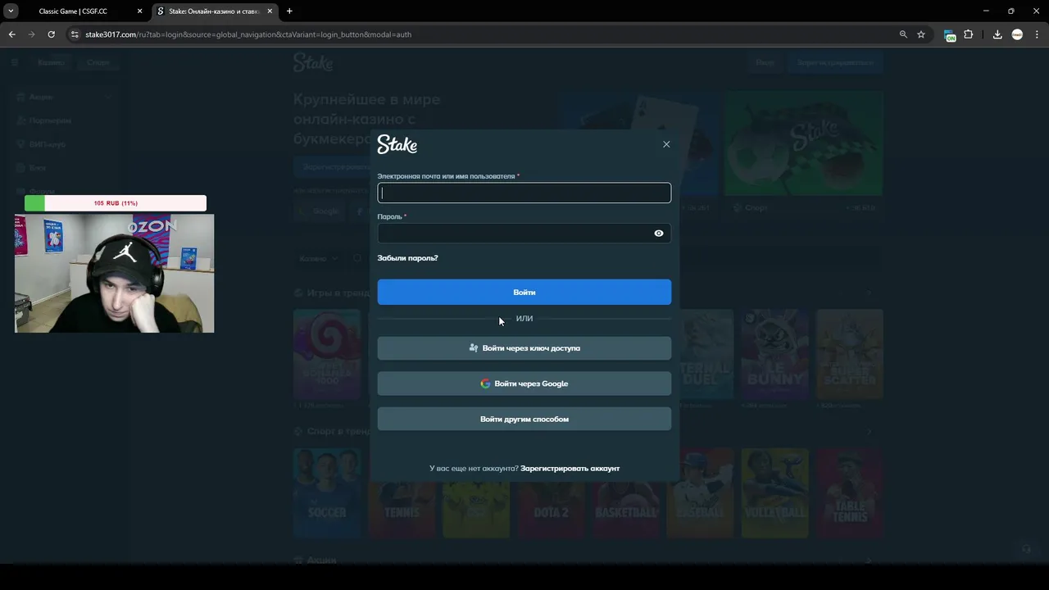
Task: Click the email or username input field
Action: 524,193
